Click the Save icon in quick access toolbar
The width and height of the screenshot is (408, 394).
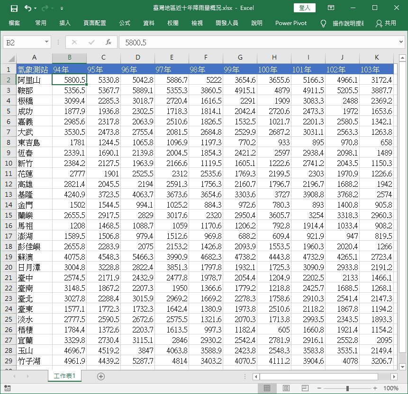pyautogui.click(x=14, y=9)
